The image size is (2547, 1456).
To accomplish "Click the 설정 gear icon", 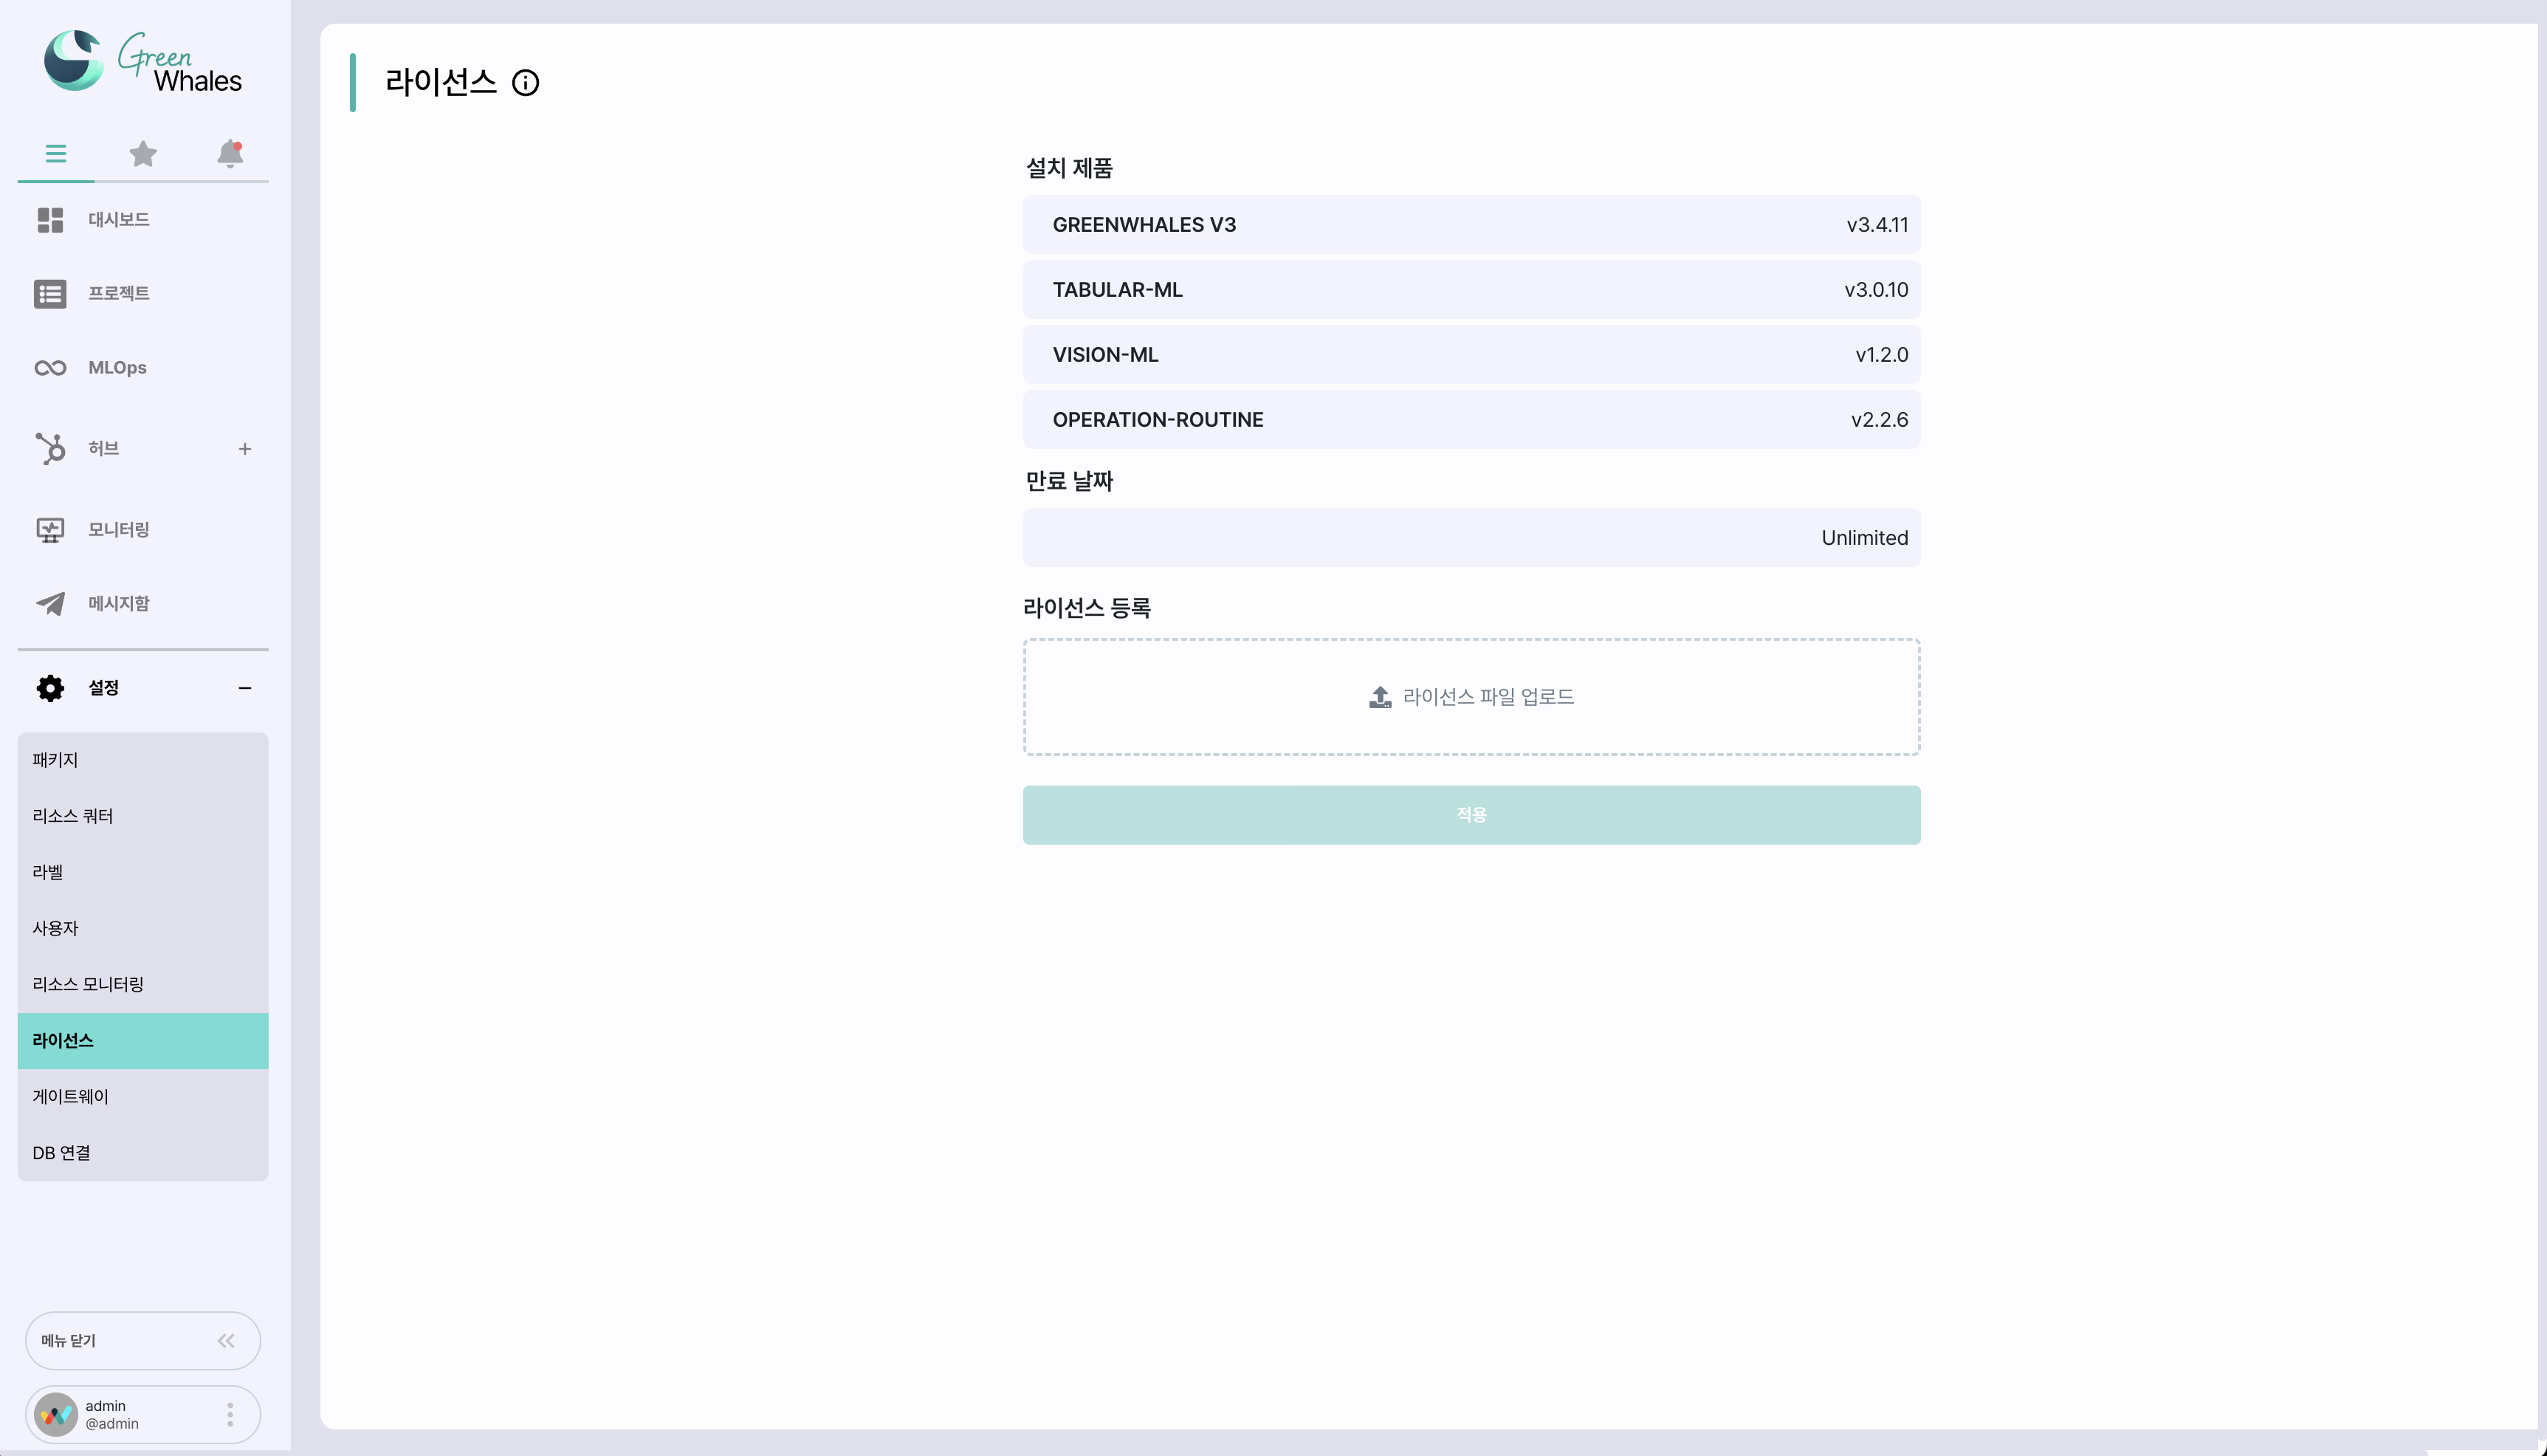I will coord(50,688).
